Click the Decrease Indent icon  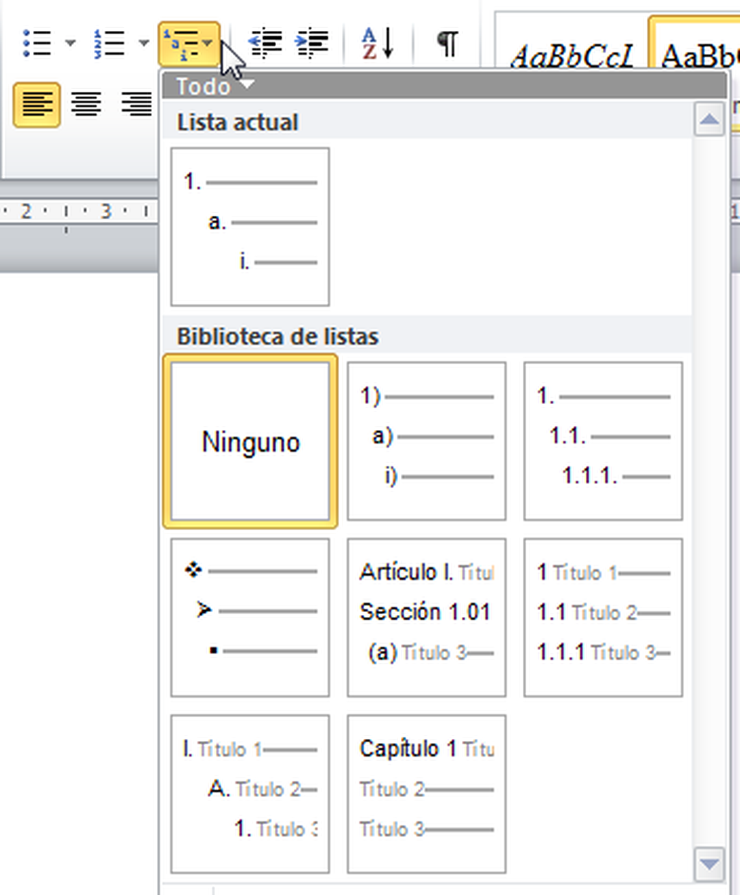(x=266, y=41)
